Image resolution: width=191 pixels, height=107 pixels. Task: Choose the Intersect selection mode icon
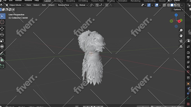13,10
